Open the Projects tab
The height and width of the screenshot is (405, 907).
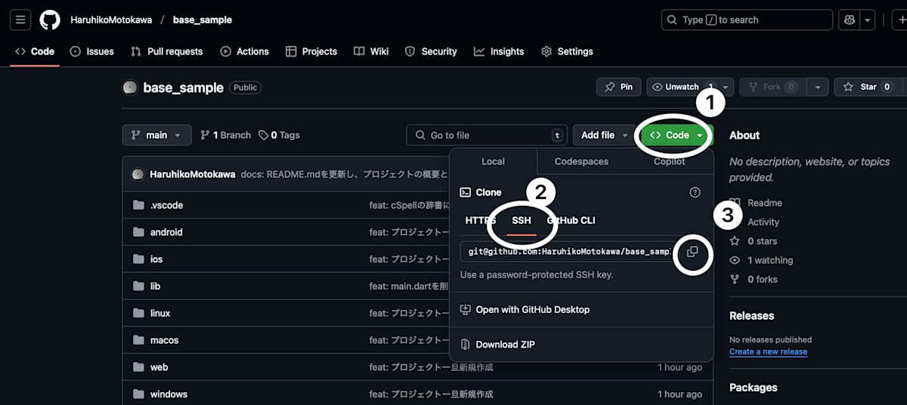[311, 51]
